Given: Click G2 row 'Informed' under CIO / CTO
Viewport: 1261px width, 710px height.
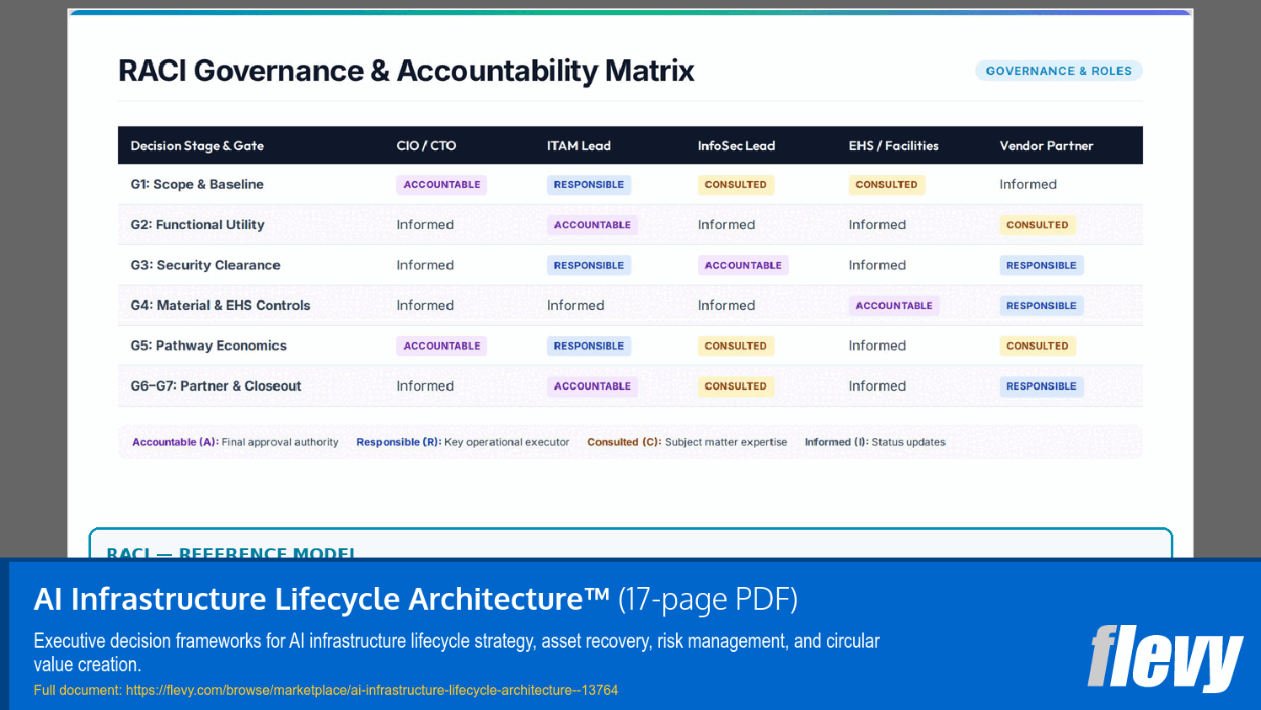Looking at the screenshot, I should click(425, 225).
